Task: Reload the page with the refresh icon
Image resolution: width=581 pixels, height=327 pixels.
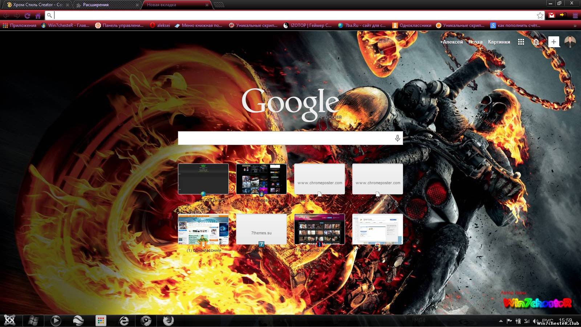Action: (27, 16)
